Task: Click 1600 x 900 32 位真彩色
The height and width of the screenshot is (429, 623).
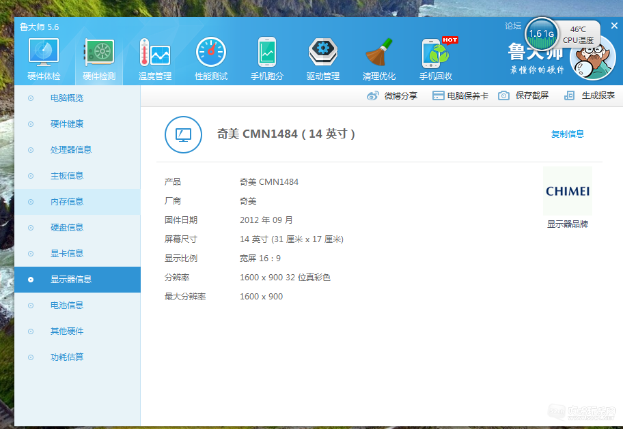Action: click(285, 278)
